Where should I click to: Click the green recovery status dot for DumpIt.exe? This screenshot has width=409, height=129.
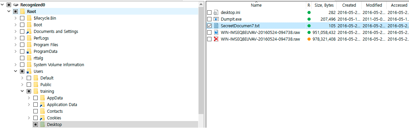pos(309,19)
